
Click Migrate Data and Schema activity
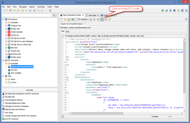click(x=15, y=110)
